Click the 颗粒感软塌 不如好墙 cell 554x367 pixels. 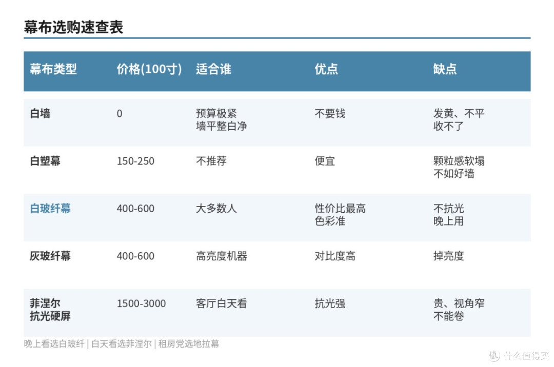459,167
